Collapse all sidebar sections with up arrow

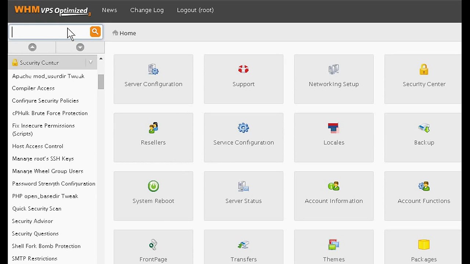(x=32, y=47)
